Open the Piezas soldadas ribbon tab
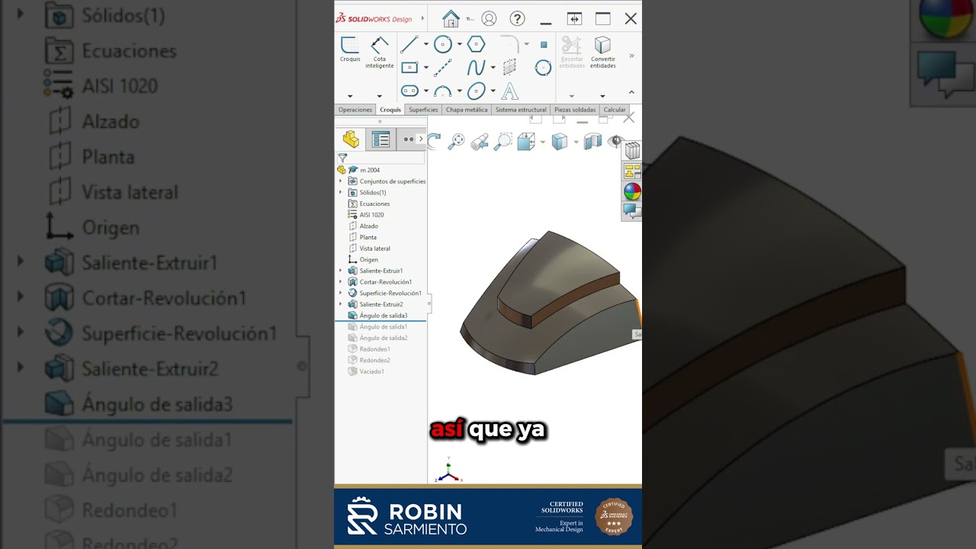The image size is (976, 549). (575, 110)
